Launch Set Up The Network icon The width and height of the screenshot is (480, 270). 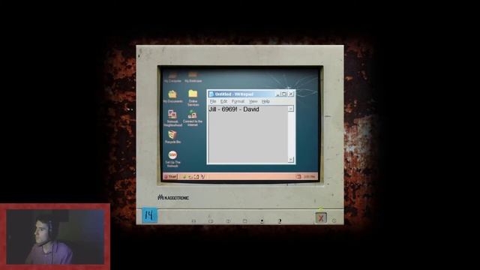click(x=172, y=158)
